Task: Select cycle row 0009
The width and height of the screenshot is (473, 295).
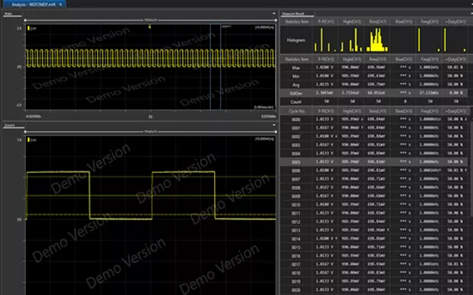Action: click(374, 196)
